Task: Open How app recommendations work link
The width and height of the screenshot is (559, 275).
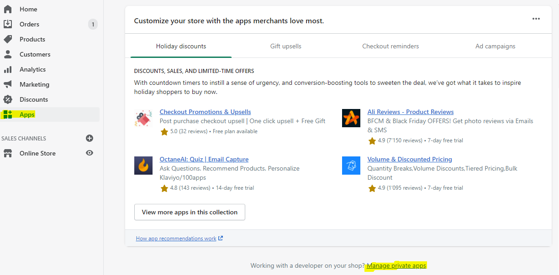Action: [176, 238]
